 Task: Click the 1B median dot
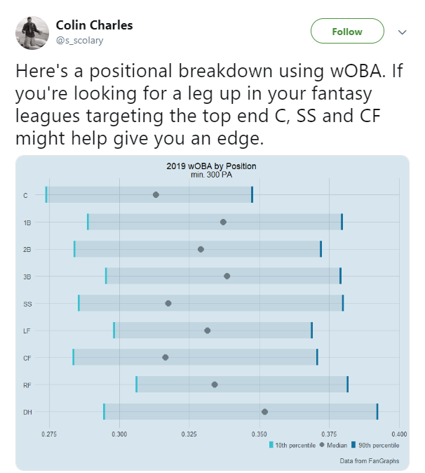223,222
